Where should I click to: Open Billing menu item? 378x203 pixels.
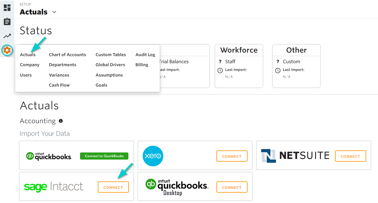[x=142, y=65]
